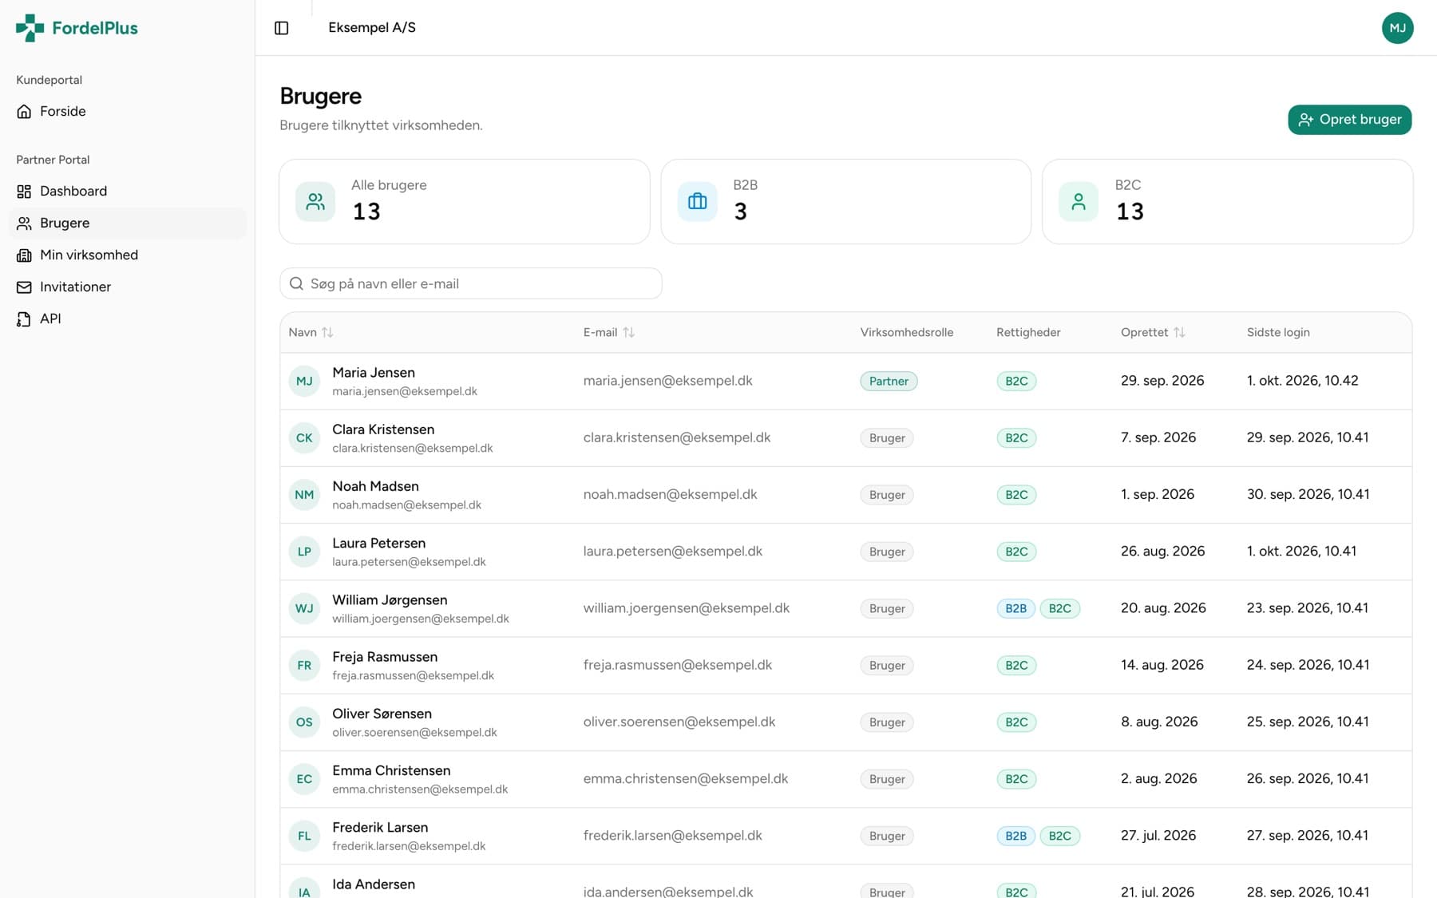The image size is (1437, 898).
Task: Click the search magnifier icon
Action: click(296, 283)
